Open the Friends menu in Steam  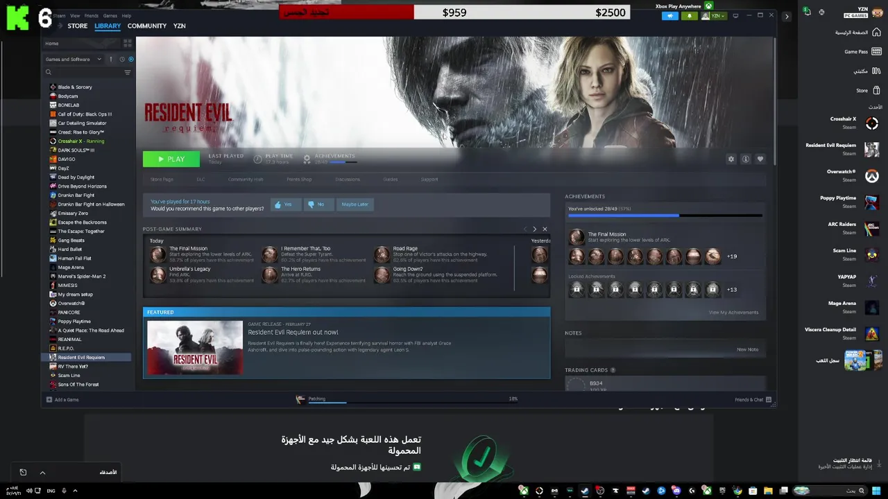click(x=91, y=15)
